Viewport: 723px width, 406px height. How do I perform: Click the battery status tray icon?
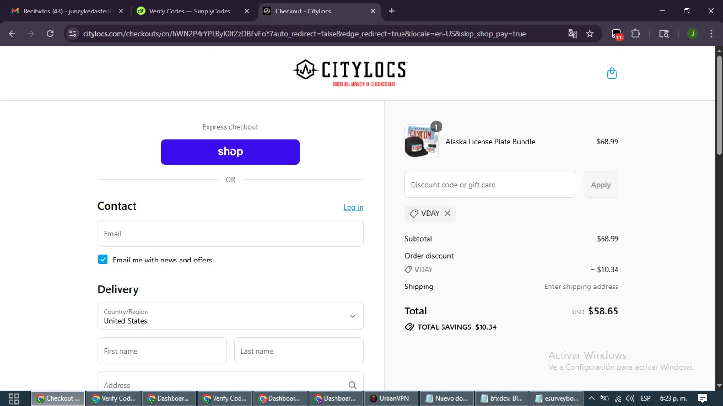[x=604, y=398]
